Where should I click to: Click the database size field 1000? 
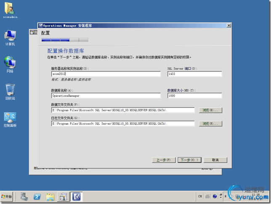click(x=194, y=96)
